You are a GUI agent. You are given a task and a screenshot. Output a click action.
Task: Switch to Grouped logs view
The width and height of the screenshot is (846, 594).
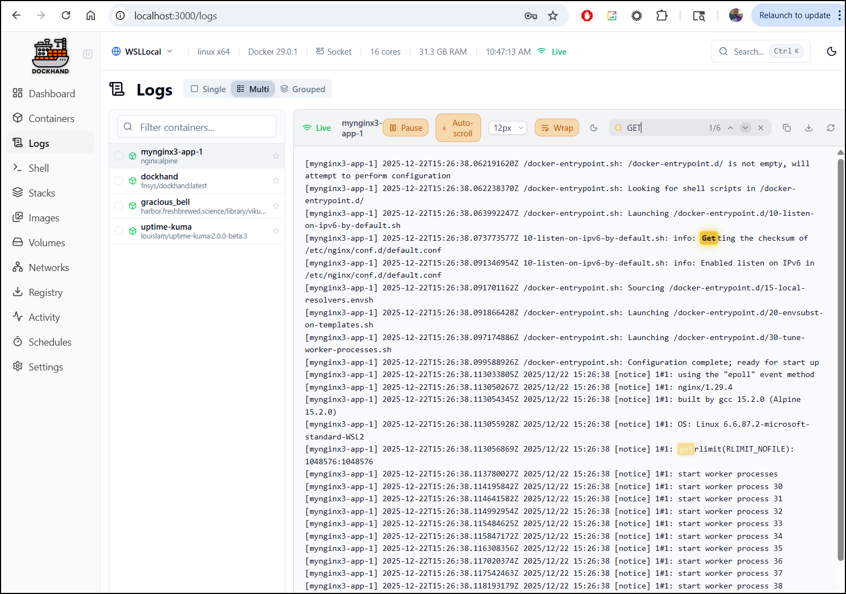303,89
